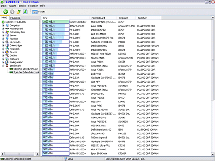Click the tree panel scroll left arrow

pyautogui.click(x=3, y=154)
